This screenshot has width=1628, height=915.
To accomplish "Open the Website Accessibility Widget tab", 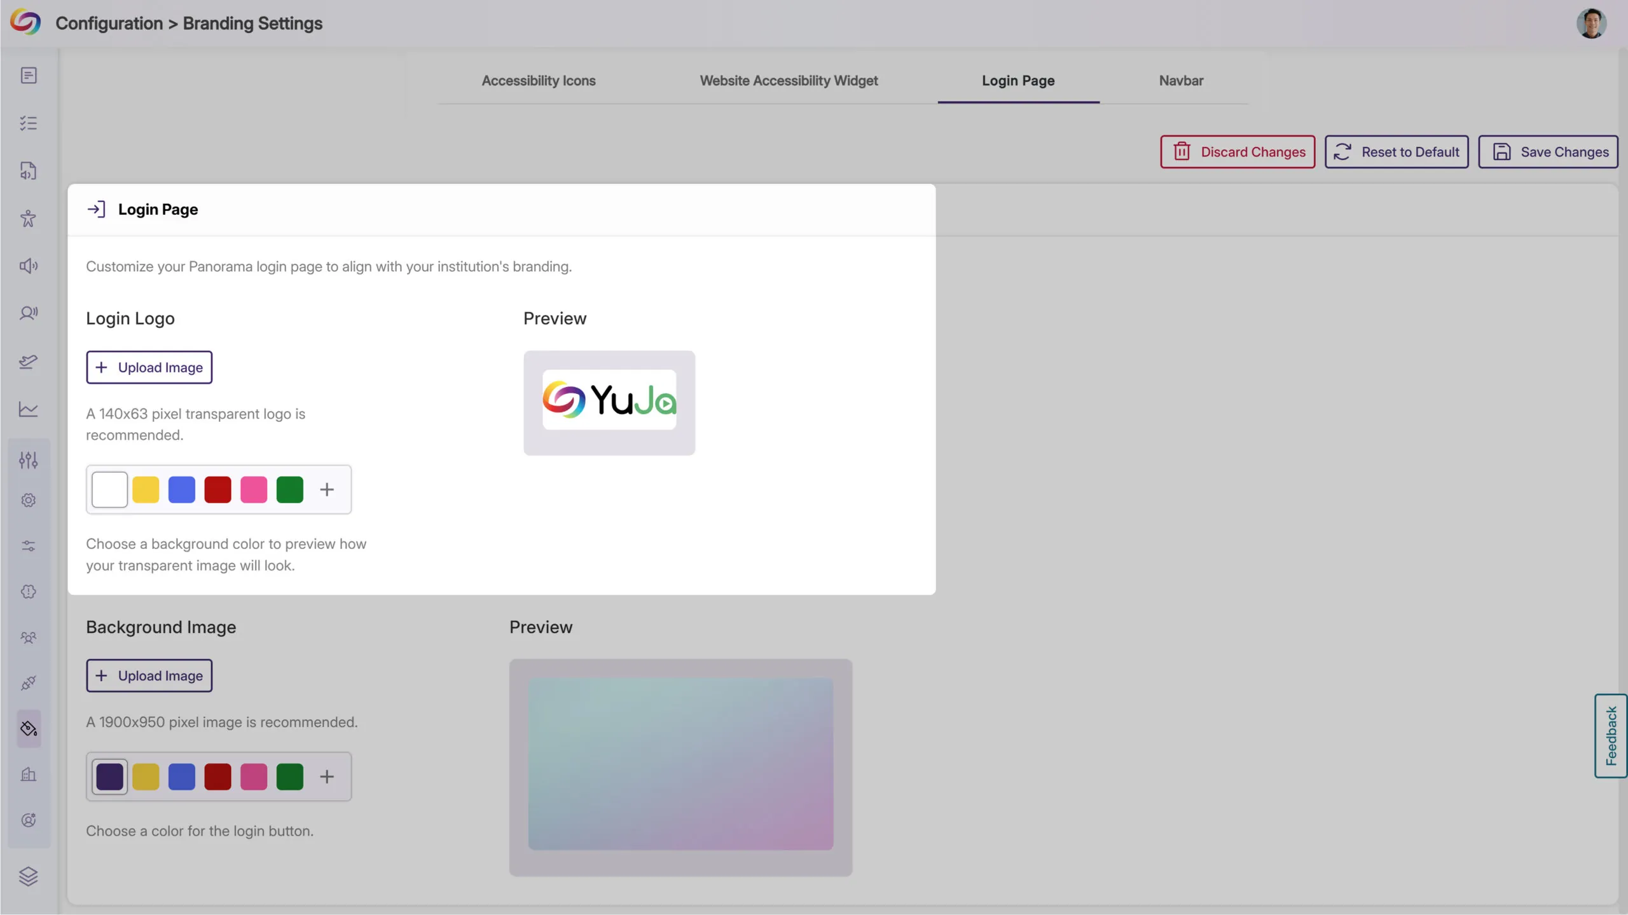I will [789, 81].
